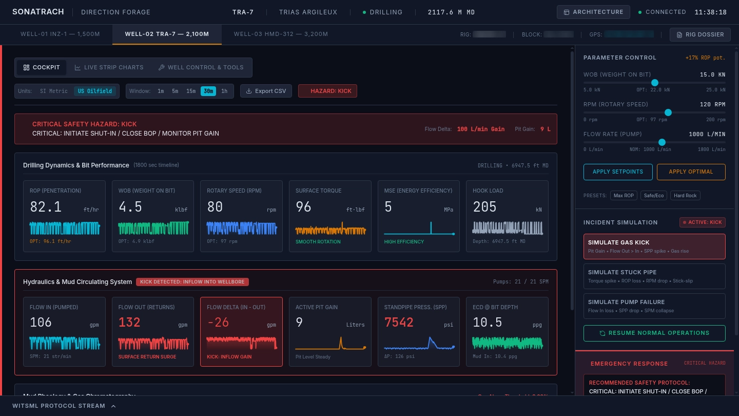The image size is (739, 416).
Task: Apply the Max ROP preset
Action: coord(624,196)
